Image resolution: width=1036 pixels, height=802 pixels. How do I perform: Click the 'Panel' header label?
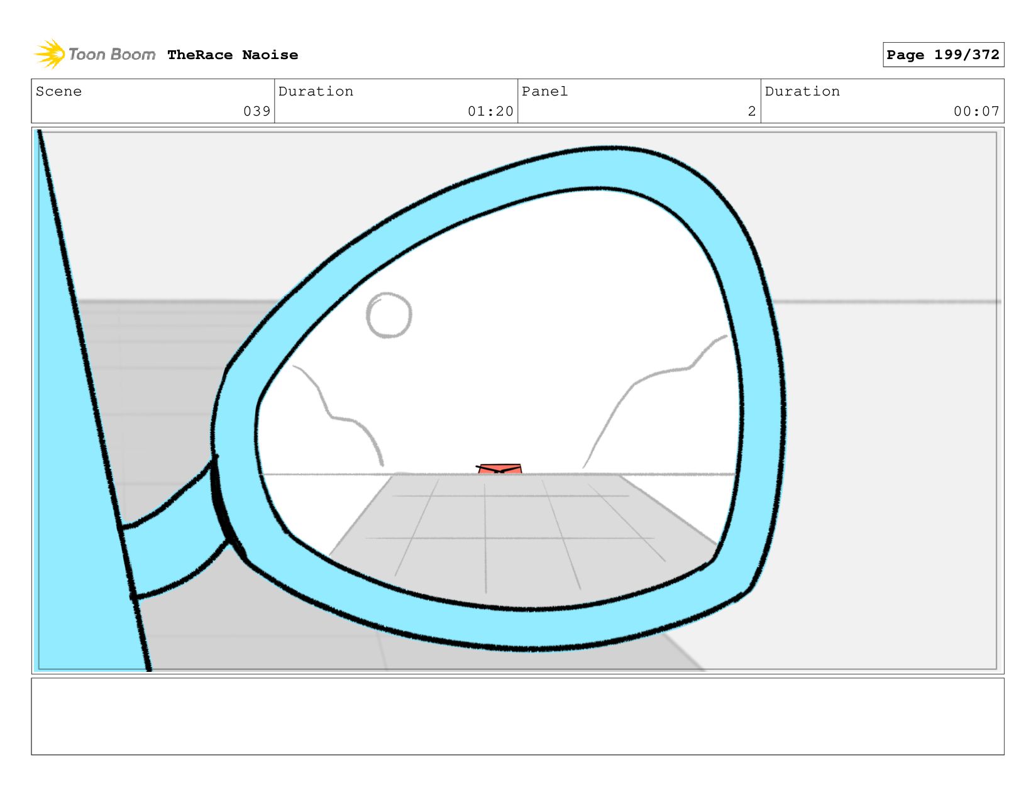(x=544, y=91)
